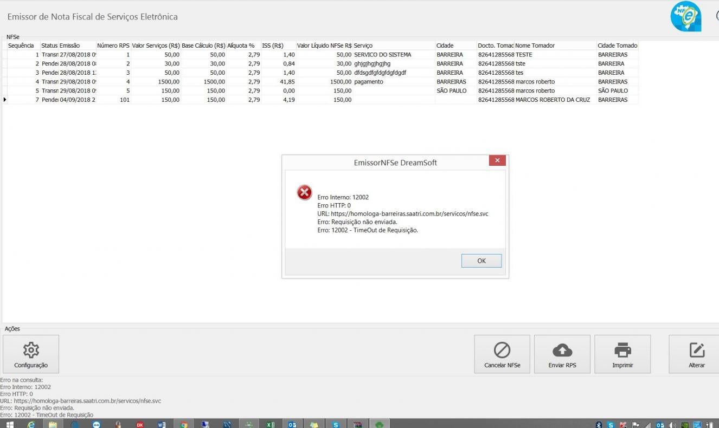Screen dimensions: 719x428
Task: Click the network signal tray icon
Action: pyautogui.click(x=647, y=425)
